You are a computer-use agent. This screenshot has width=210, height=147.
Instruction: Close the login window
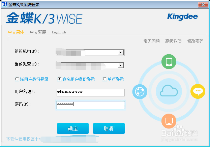point(203,5)
